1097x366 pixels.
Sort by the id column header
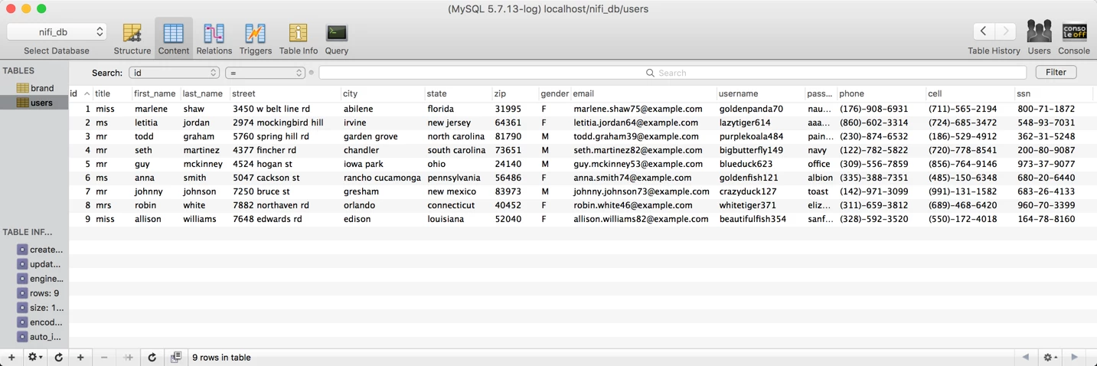80,93
